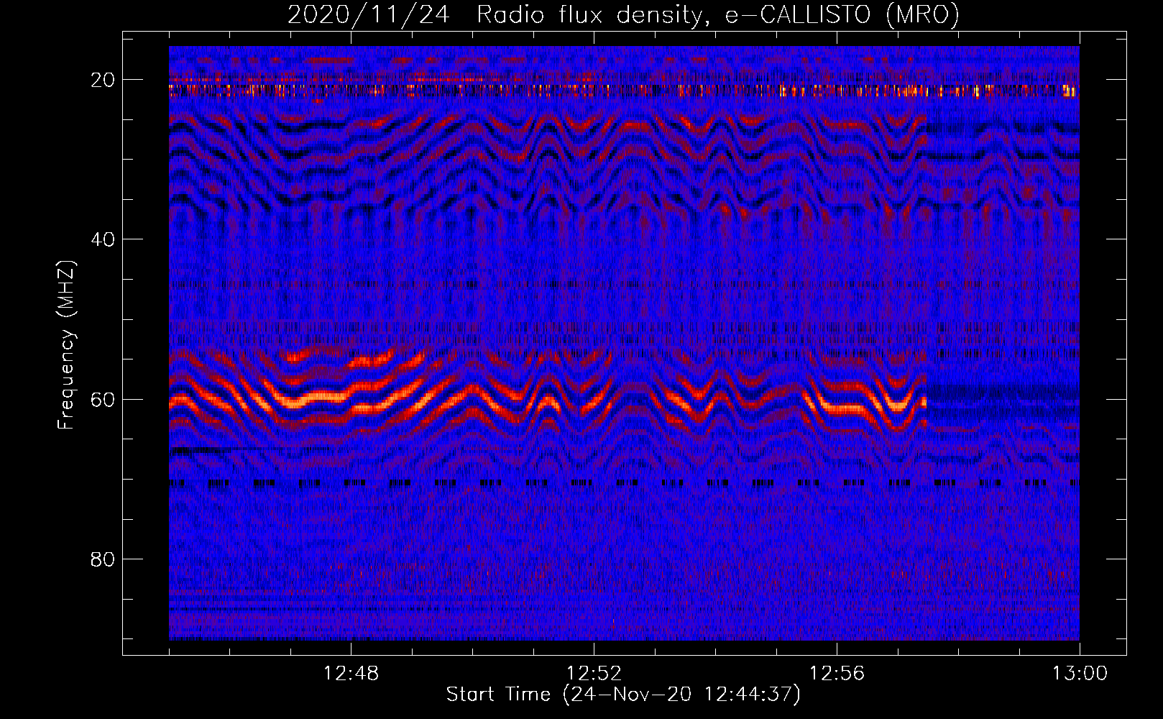Click the time tick label 12:52
This screenshot has width=1163, height=719.
(x=594, y=674)
